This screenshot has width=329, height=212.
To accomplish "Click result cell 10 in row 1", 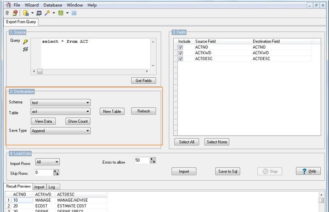I will 22,200.
